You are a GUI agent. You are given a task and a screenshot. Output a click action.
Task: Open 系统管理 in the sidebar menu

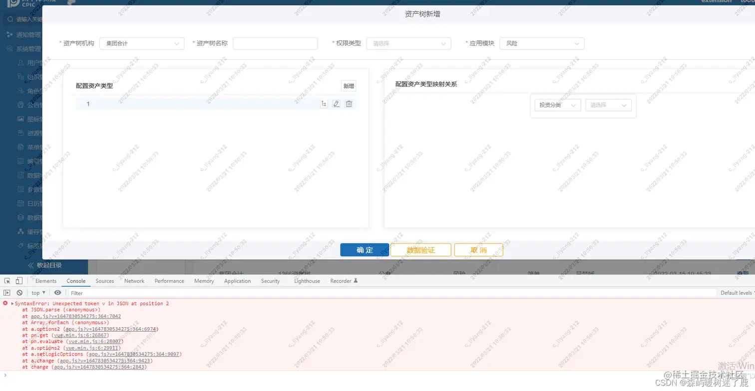28,49
